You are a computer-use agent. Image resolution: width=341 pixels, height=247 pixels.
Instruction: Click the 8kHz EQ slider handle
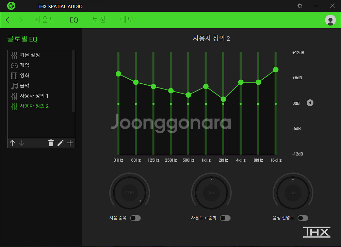coord(258,82)
